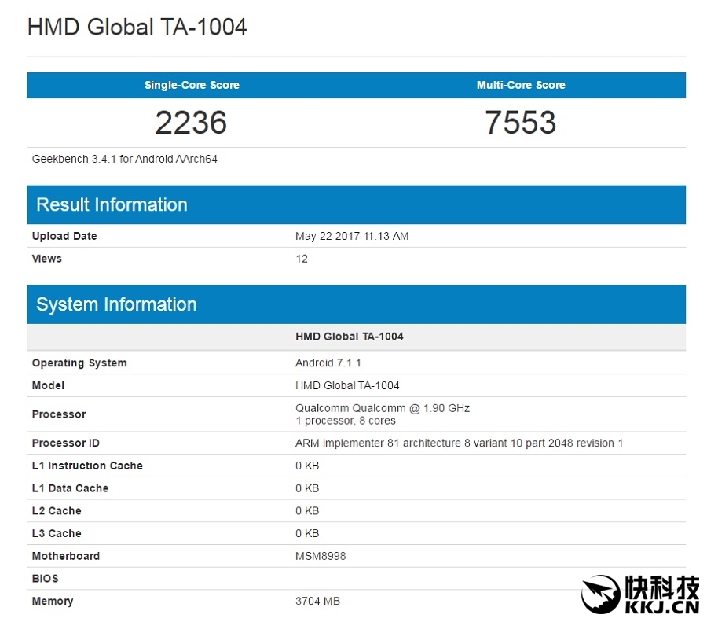Select the Single-Core Score header
Screen dimensions: 707x622
coord(192,85)
